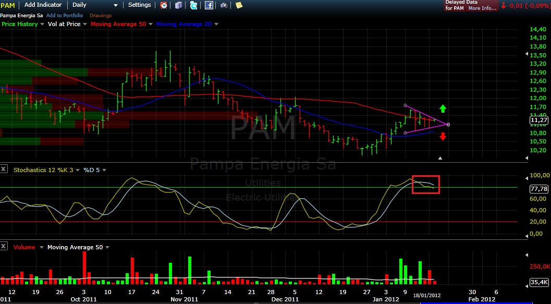
Task: Click the %D 5 label
Action: click(91, 170)
